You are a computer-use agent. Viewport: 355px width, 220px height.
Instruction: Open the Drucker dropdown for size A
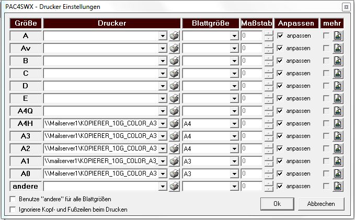(163, 36)
